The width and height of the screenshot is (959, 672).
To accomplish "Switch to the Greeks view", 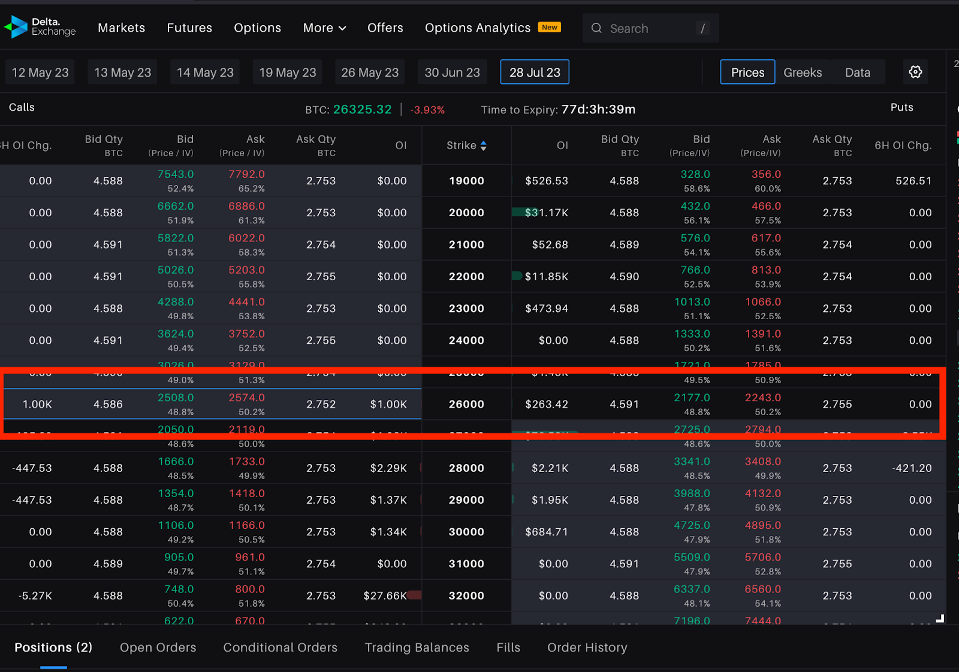I will point(803,72).
